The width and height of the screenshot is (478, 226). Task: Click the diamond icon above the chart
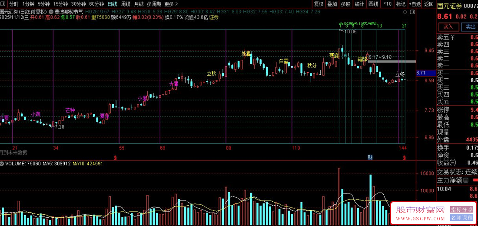(405, 12)
